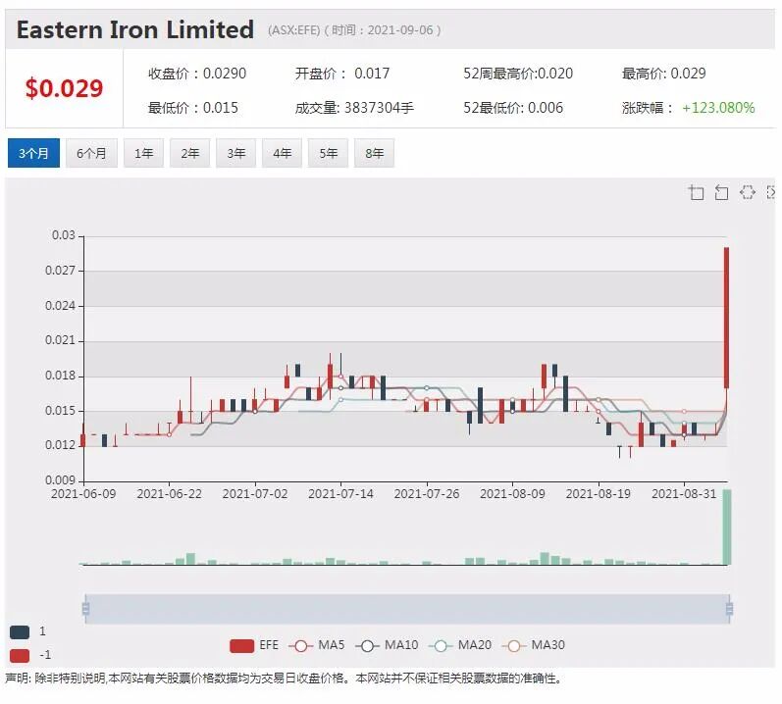Viewport: 782px width, 704px height.
Task: Click the large green volume bar at right
Action: point(727,528)
